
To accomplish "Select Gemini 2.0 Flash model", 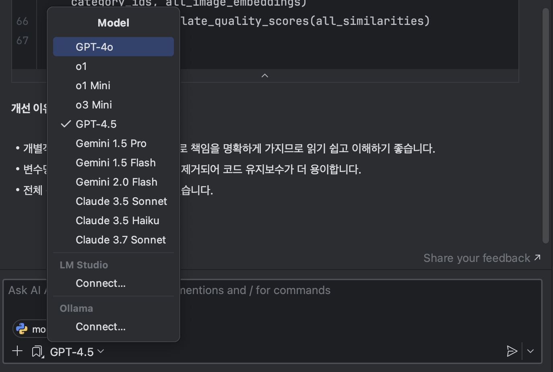I will (113, 182).
